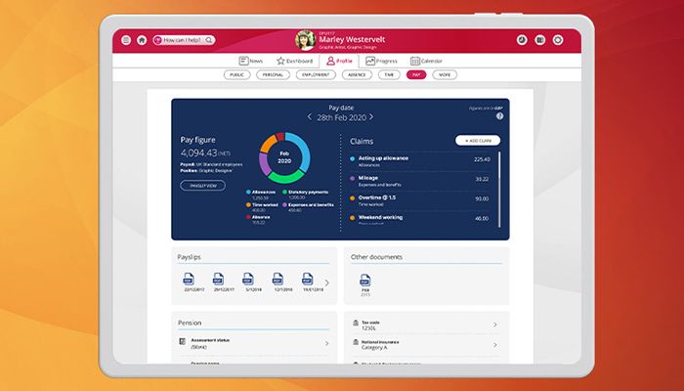Screen dimensions: 684x391
Task: Click the blue Allowances segment of donut chart
Action: click(302, 152)
